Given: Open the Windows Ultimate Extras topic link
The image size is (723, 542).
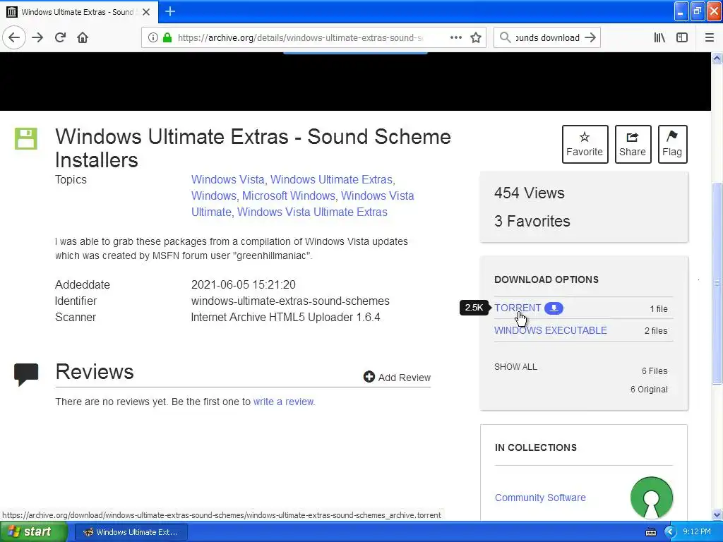Looking at the screenshot, I should (332, 180).
